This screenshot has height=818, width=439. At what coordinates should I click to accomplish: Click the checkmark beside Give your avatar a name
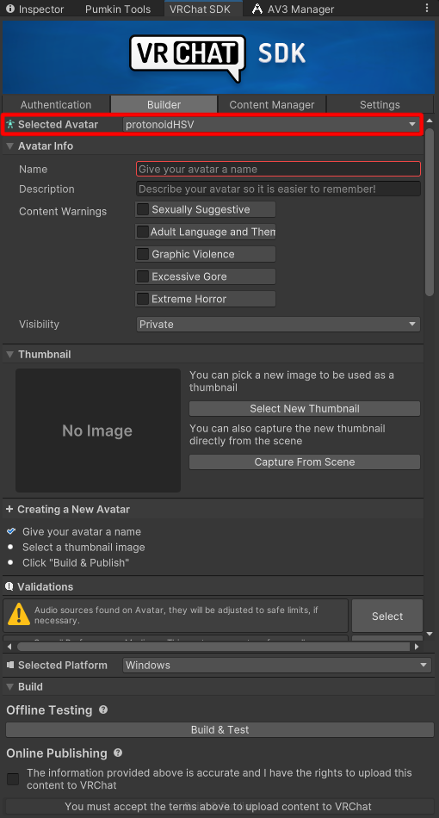11,531
